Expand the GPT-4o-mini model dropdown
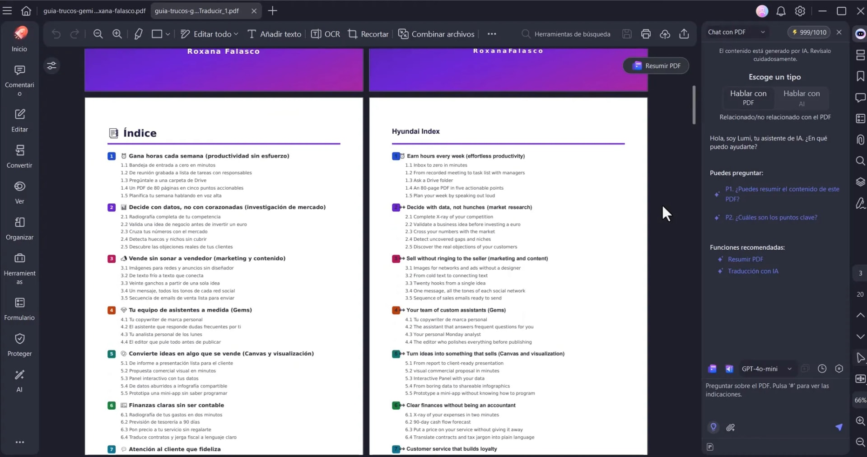The width and height of the screenshot is (867, 457). [x=789, y=368]
